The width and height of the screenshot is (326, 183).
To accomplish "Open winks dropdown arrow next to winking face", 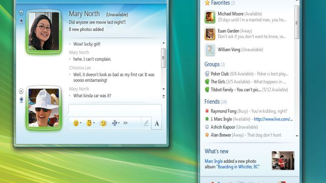I will pyautogui.click(x=94, y=123).
